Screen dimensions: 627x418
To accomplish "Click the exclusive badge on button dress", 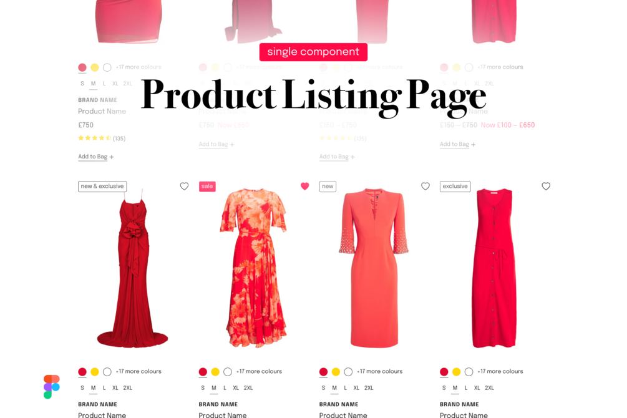I will (455, 187).
